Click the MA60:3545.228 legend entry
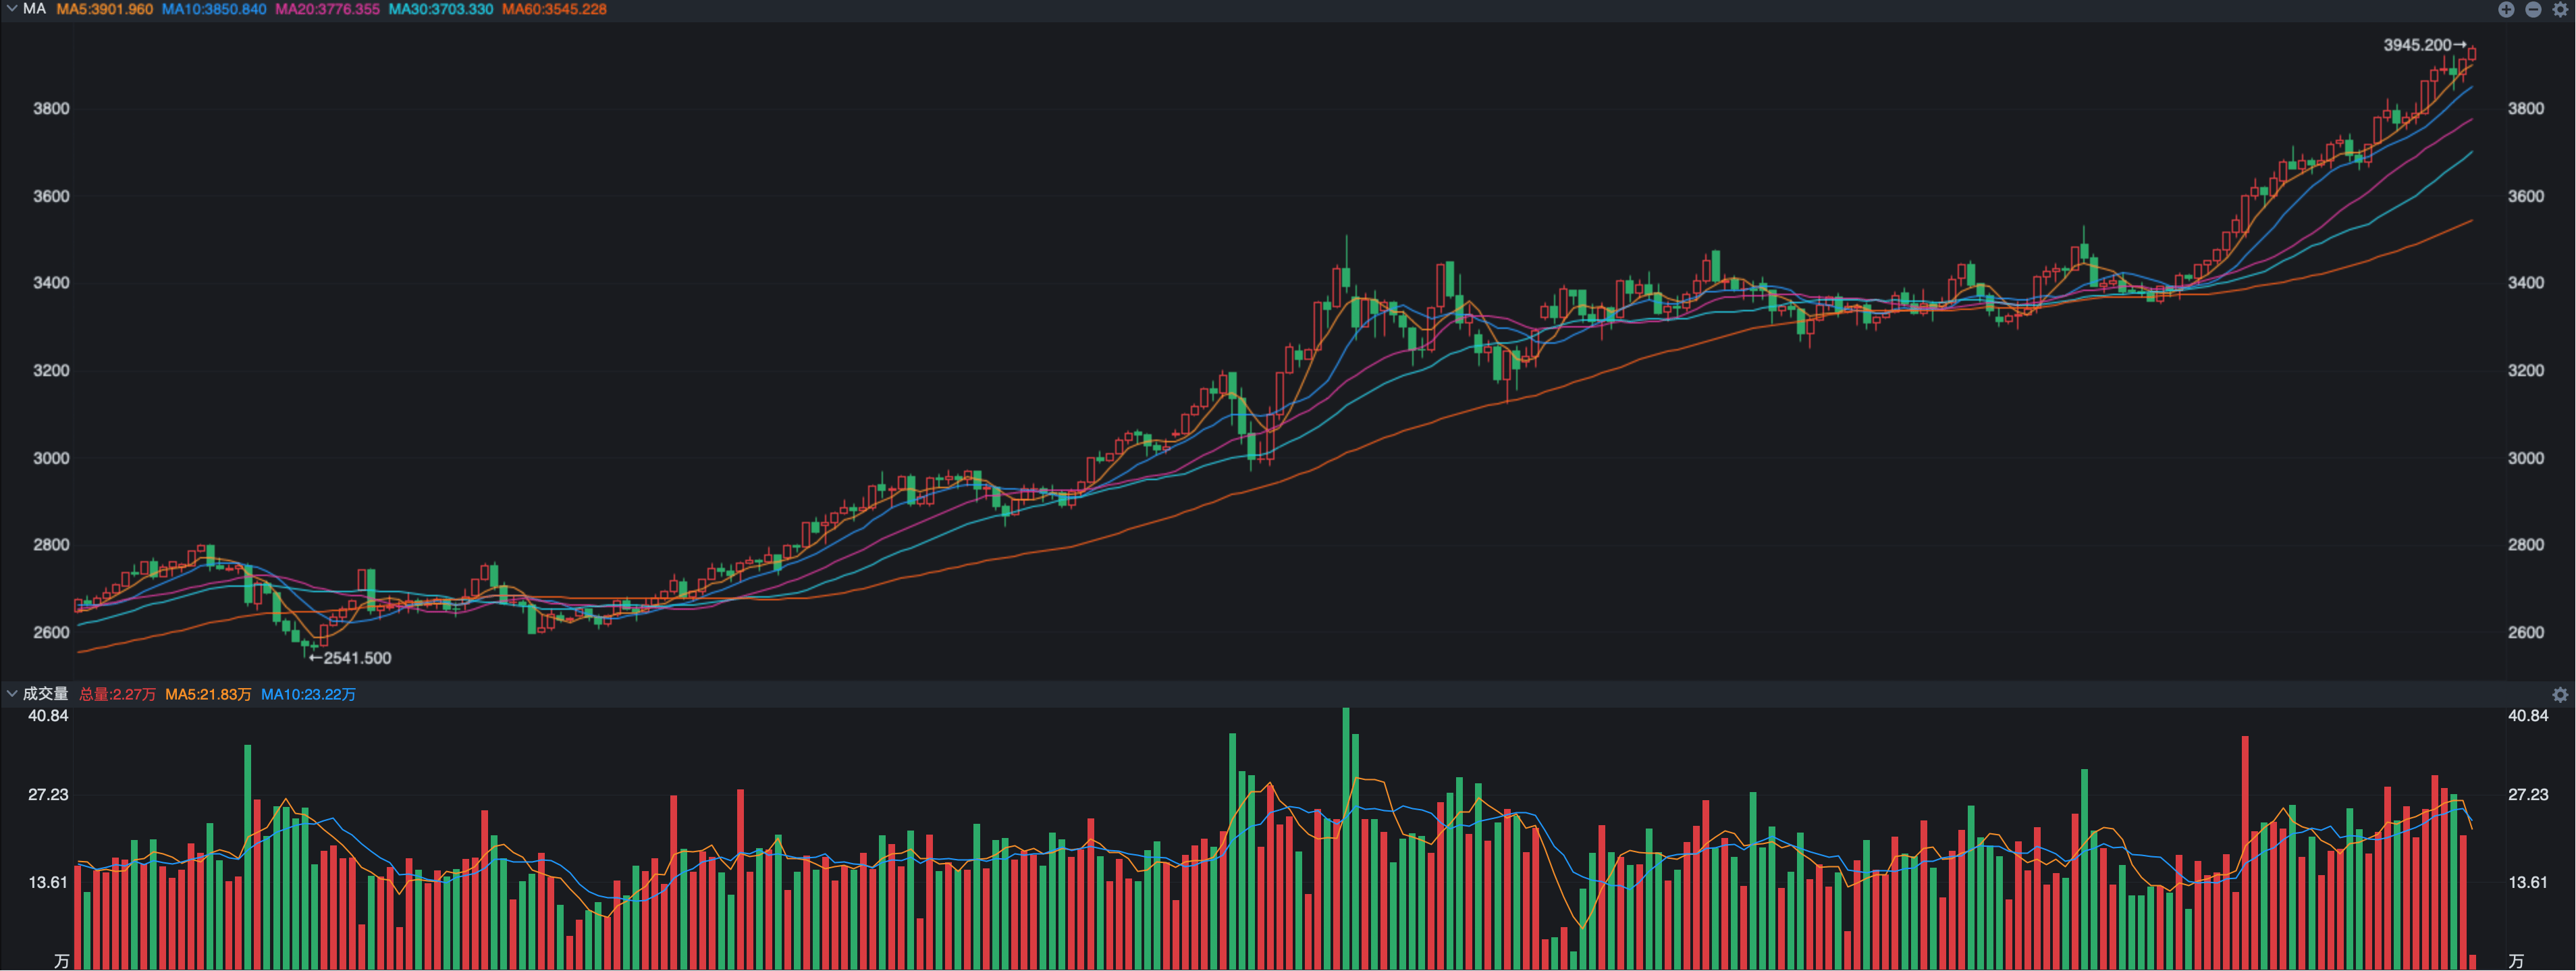 click(x=554, y=9)
